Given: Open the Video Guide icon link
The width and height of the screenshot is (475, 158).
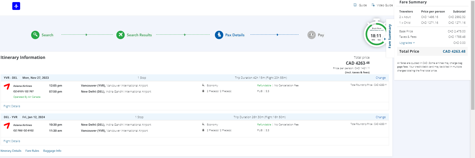Looking at the screenshot, I should [x=373, y=5].
